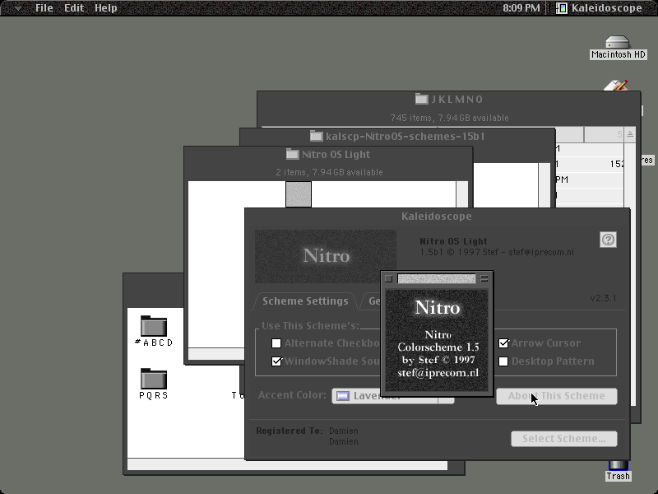Collapse the Nitro about popup with WindowShade box
The height and width of the screenshot is (494, 658).
pos(484,278)
